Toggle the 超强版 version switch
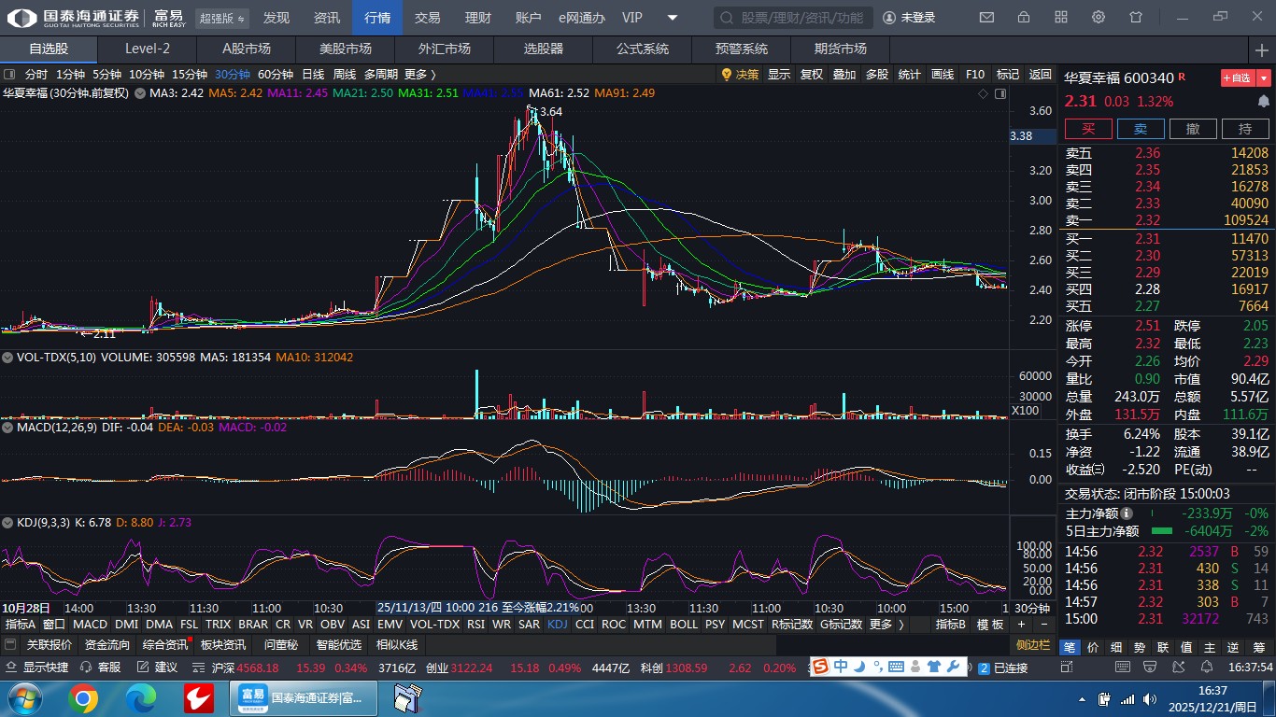Image resolution: width=1276 pixels, height=717 pixels. point(222,18)
